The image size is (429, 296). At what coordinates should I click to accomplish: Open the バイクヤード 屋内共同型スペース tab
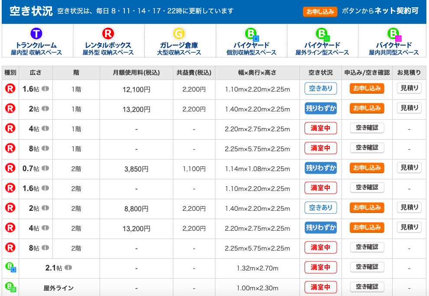[393, 41]
